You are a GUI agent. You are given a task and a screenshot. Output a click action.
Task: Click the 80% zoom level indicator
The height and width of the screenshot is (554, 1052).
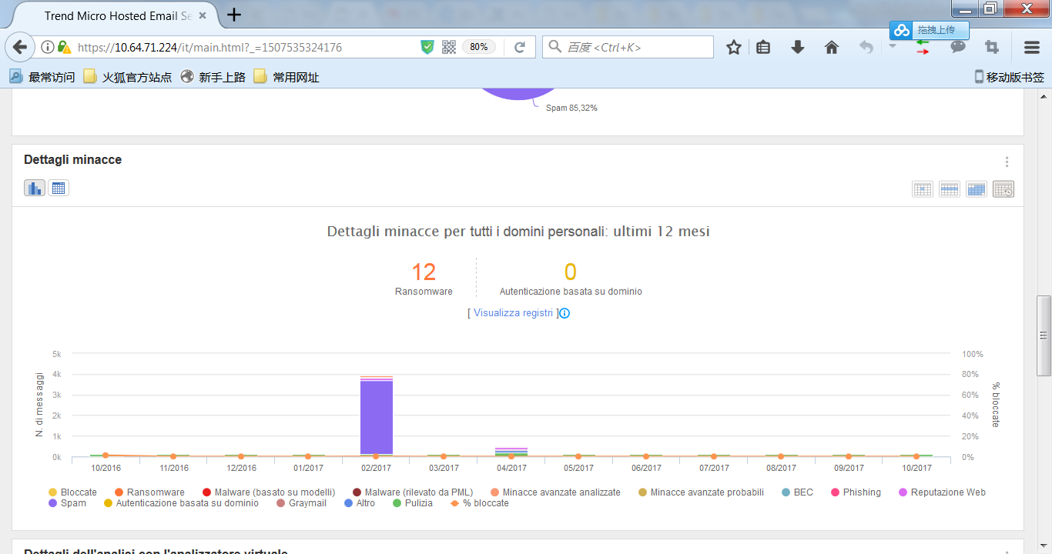click(478, 47)
